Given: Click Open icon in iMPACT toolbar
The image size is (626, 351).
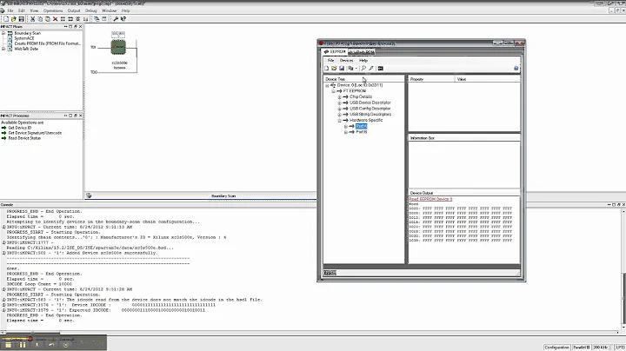Looking at the screenshot, I should [x=14, y=19].
